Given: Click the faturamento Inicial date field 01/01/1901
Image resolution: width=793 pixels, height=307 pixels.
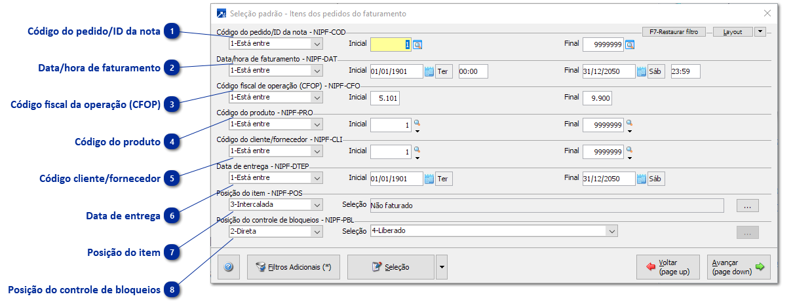Looking at the screenshot, I should 396,71.
